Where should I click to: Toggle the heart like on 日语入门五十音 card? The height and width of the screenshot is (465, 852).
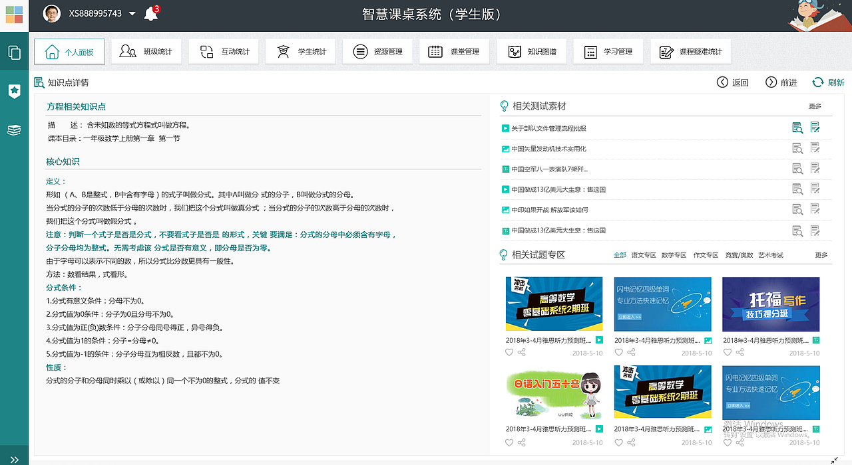tap(509, 442)
